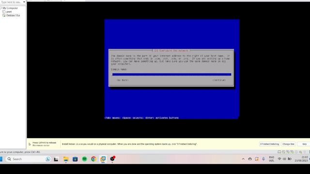Click the VMware sound card status icon
Viewport: 310px width, 174px height.
click(300, 152)
